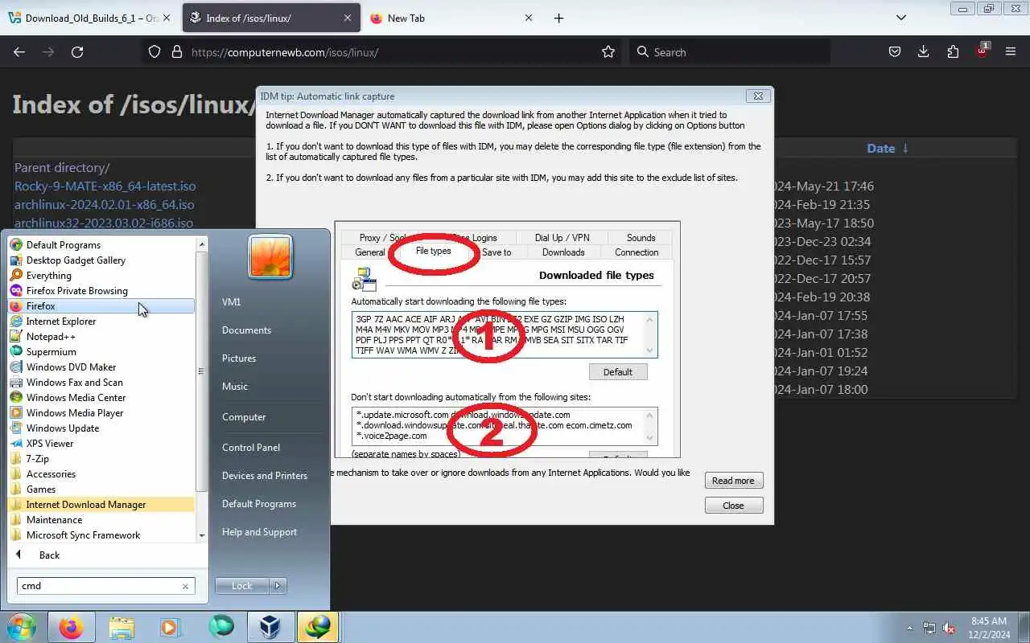
Task: Open Documents from the start menu
Action: coord(246,330)
